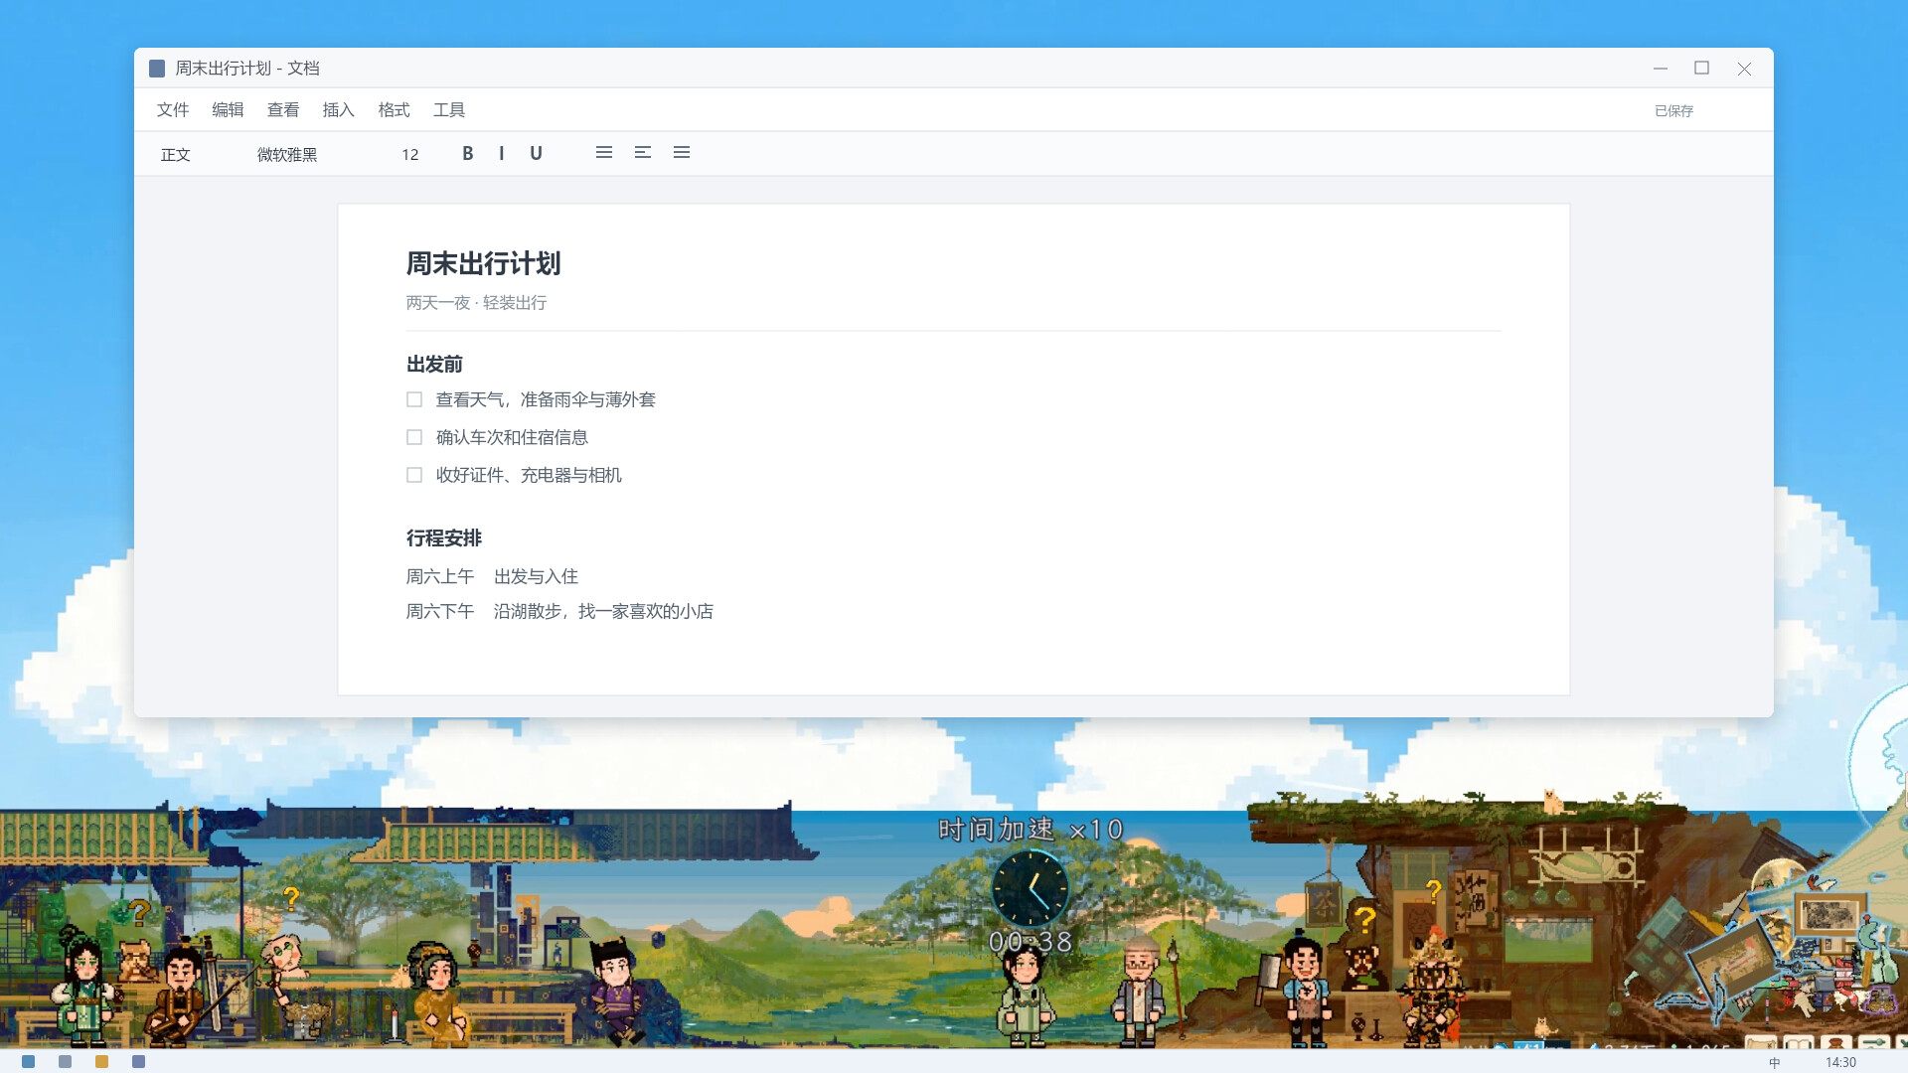1908x1073 pixels.
Task: Toggle bold formatting with the B icon
Action: click(x=467, y=153)
